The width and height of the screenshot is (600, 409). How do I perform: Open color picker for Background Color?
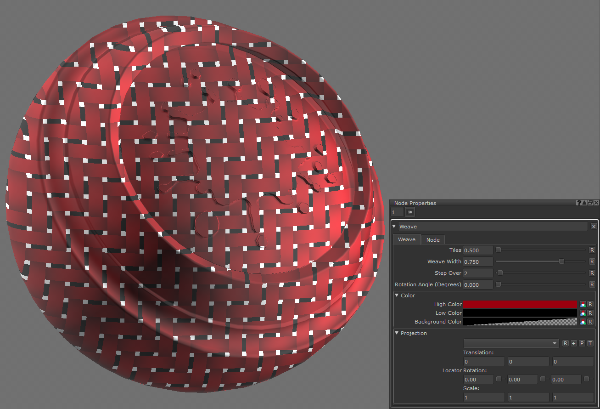coord(583,322)
